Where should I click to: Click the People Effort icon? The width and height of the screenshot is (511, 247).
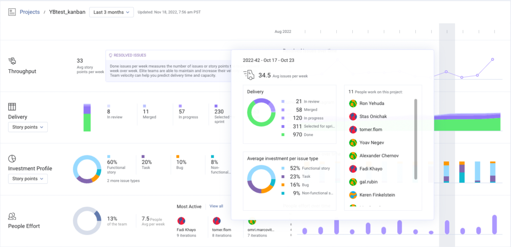(12, 216)
